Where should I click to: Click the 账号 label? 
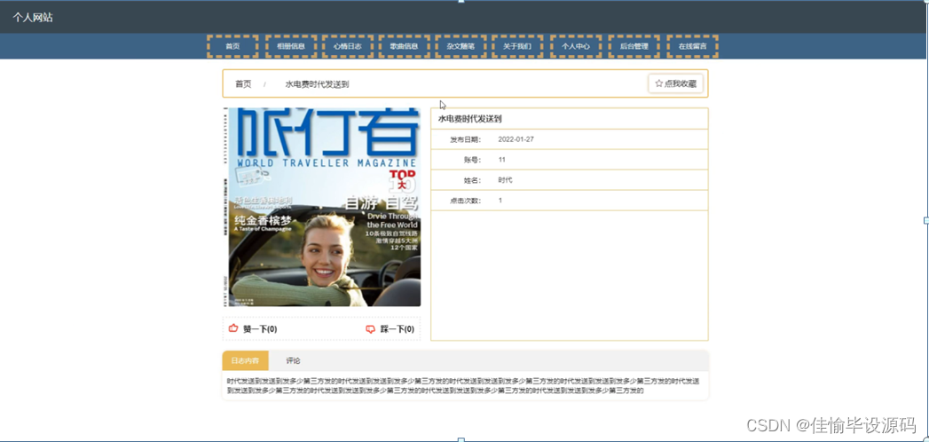pyautogui.click(x=473, y=160)
